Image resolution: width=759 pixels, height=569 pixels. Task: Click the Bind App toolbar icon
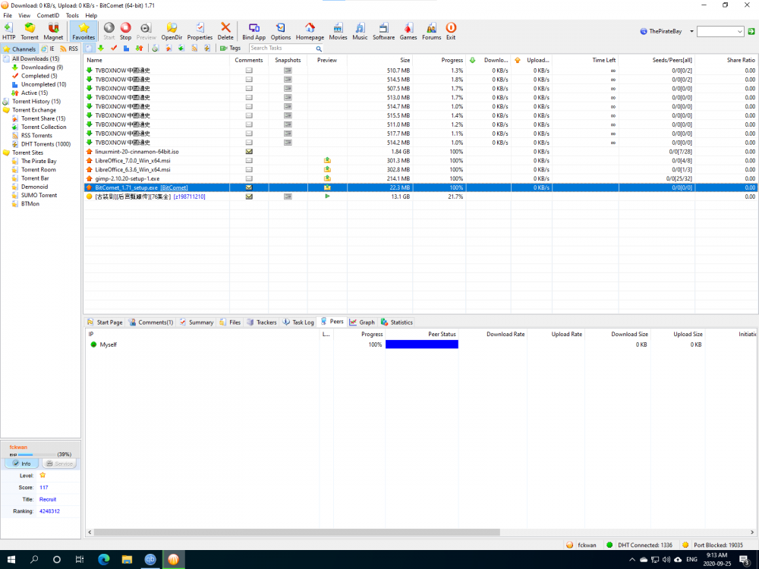click(254, 31)
